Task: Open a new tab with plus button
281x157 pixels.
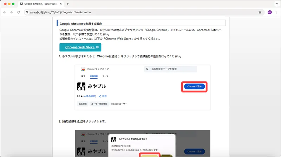Action: click(x=67, y=4)
